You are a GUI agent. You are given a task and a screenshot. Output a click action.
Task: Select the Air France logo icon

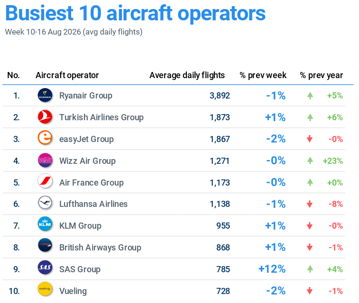45,181
